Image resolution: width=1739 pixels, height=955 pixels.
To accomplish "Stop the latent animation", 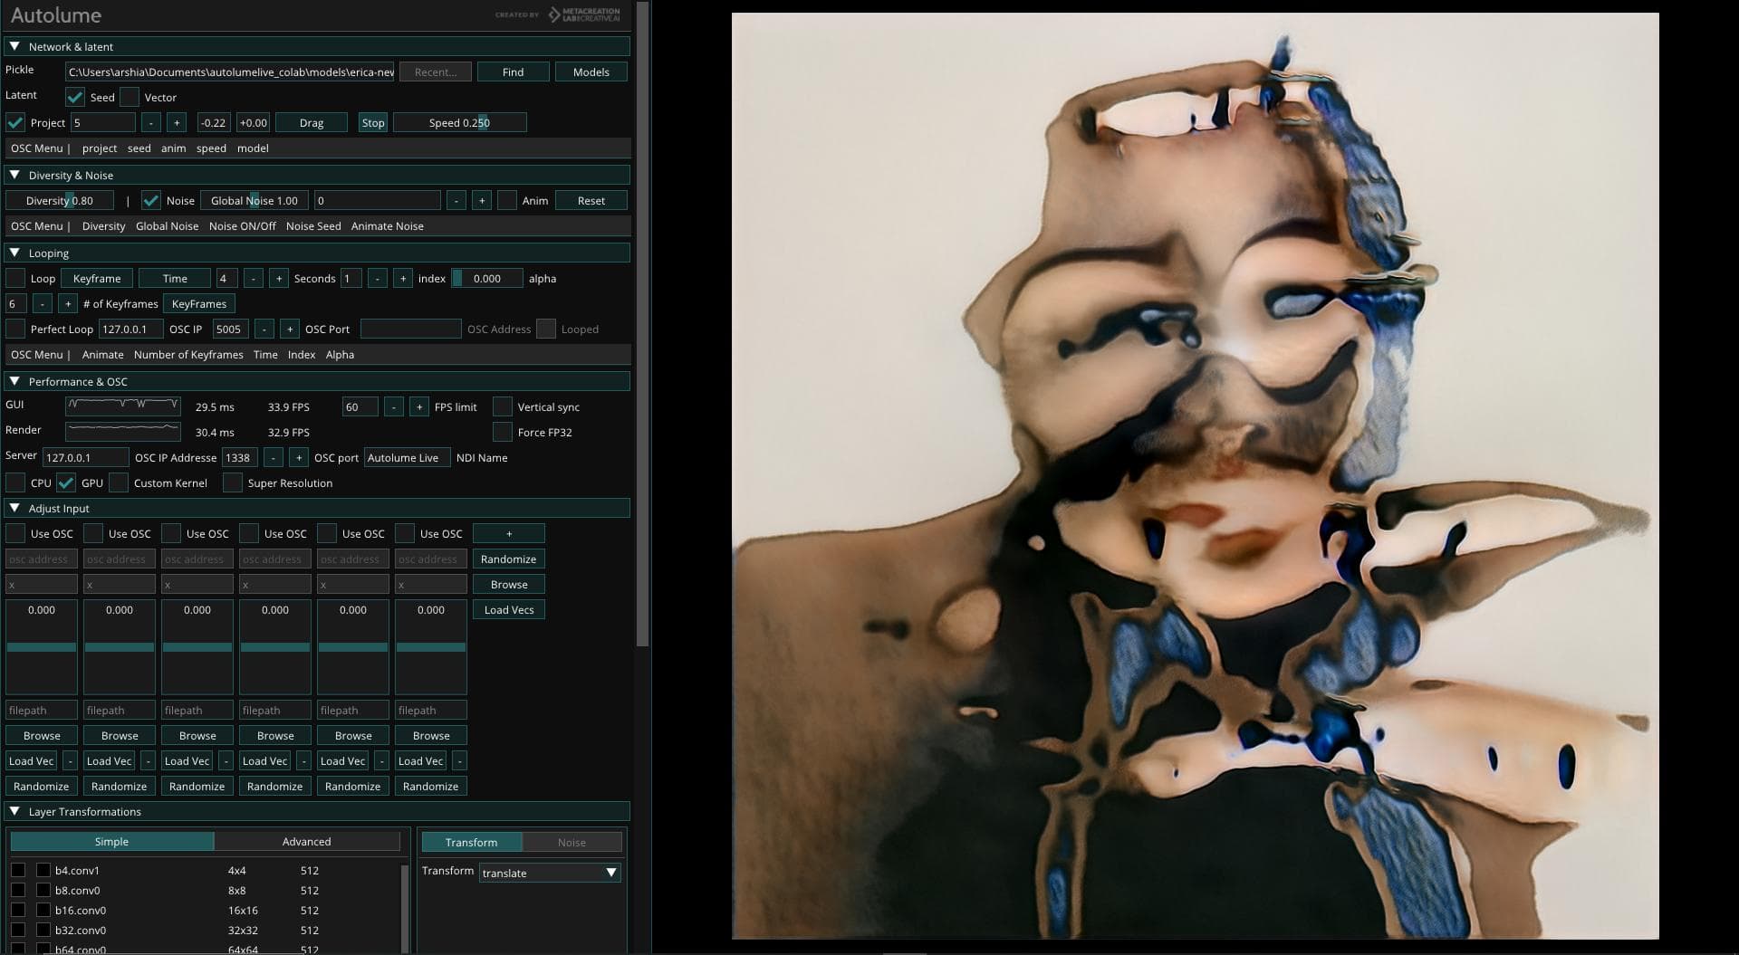I will point(373,122).
